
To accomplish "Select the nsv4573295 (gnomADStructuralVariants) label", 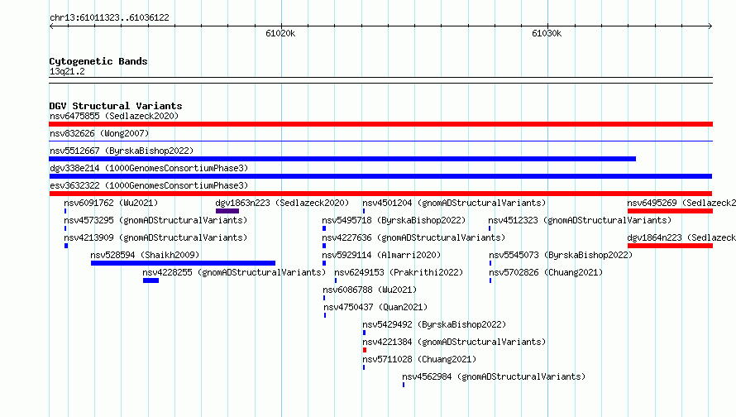I will (155, 220).
